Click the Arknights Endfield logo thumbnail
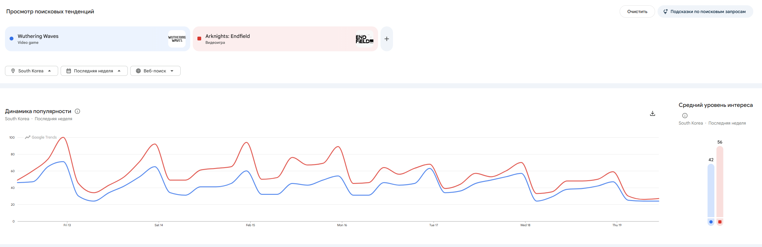 tap(364, 39)
